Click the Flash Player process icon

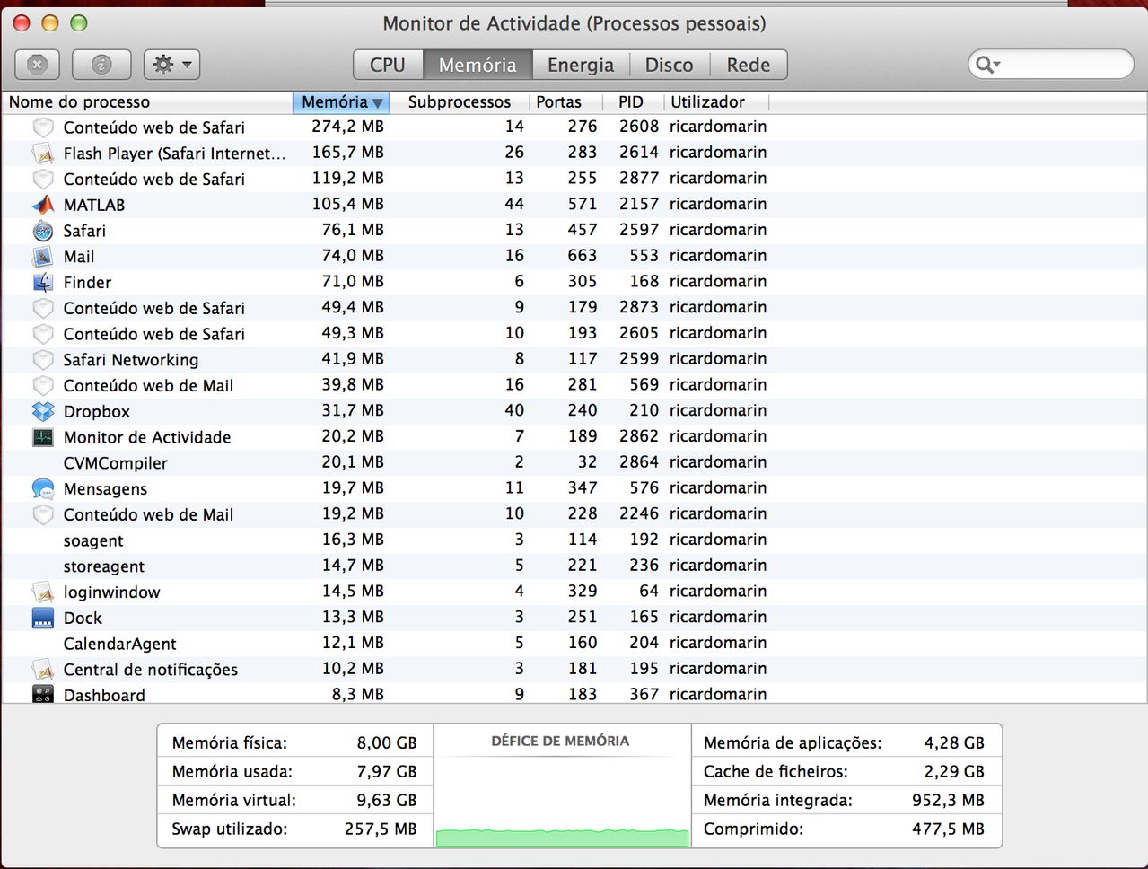coord(43,154)
